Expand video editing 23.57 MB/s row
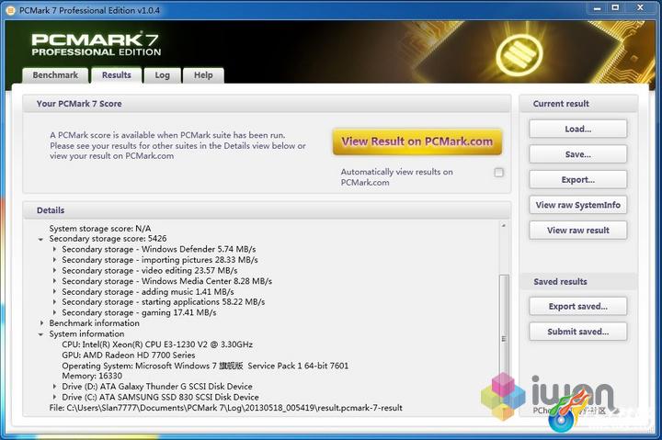 pos(54,270)
